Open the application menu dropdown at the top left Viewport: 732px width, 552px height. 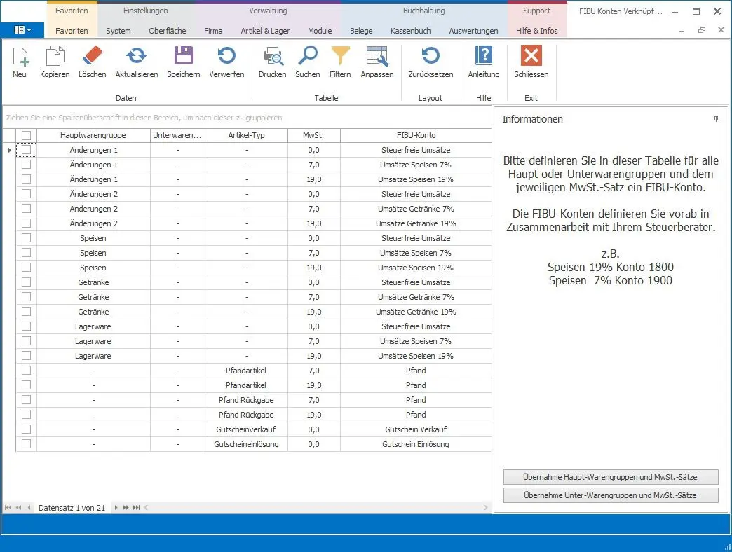pyautogui.click(x=22, y=31)
